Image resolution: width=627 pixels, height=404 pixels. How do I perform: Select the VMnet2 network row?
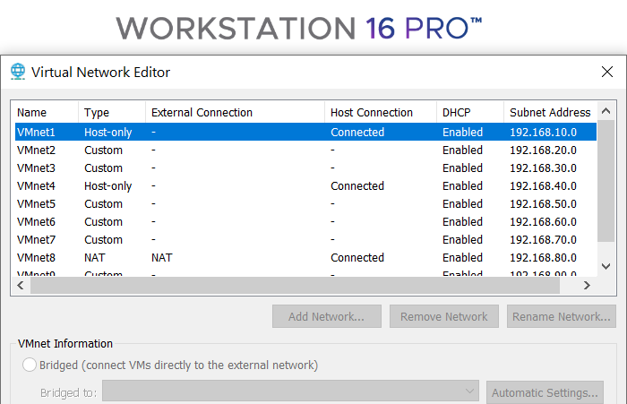pyautogui.click(x=305, y=150)
